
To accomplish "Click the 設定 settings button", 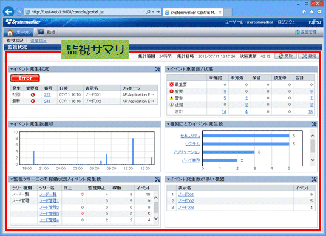I will (x=309, y=56).
